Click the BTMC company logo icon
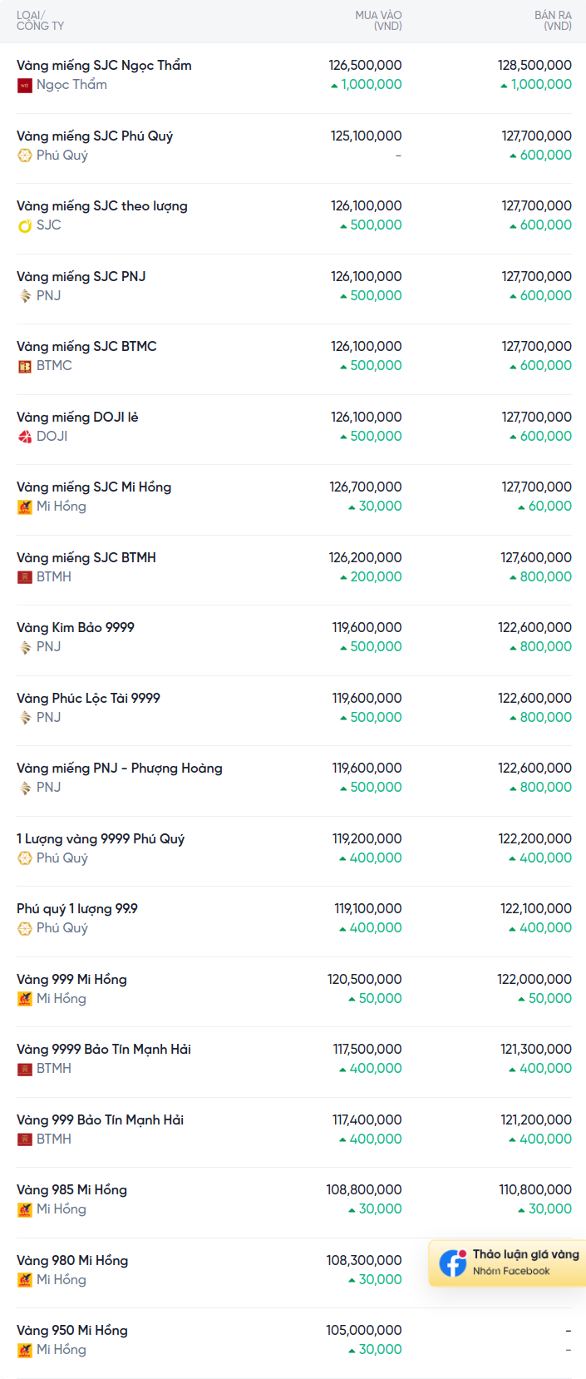 point(25,366)
